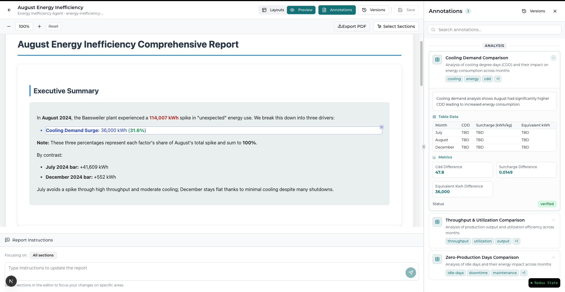Select the output tag
The image size is (565, 292).
pos(503,241)
